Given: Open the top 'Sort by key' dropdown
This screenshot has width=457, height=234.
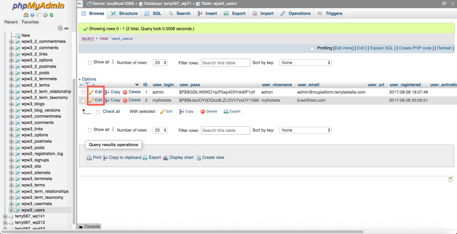Looking at the screenshot, I should point(305,63).
